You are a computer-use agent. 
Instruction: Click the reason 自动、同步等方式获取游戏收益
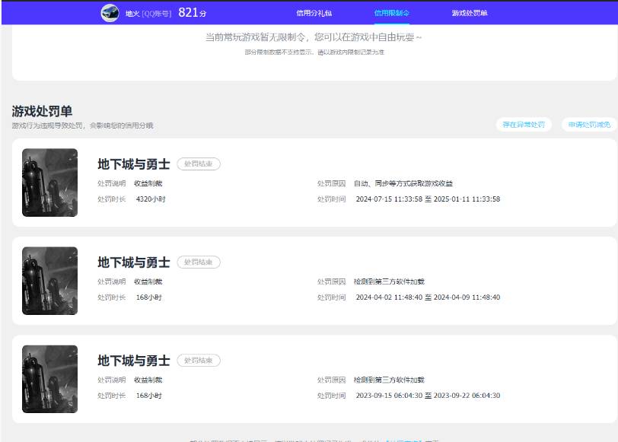click(x=403, y=183)
